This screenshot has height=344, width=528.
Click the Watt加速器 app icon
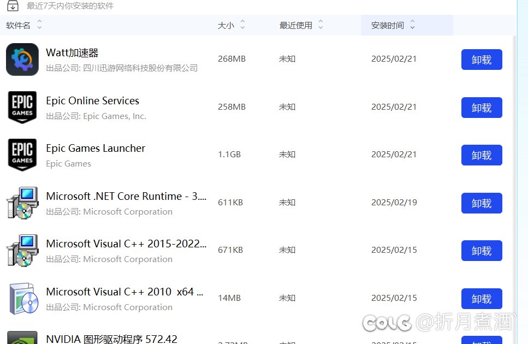(x=22, y=59)
